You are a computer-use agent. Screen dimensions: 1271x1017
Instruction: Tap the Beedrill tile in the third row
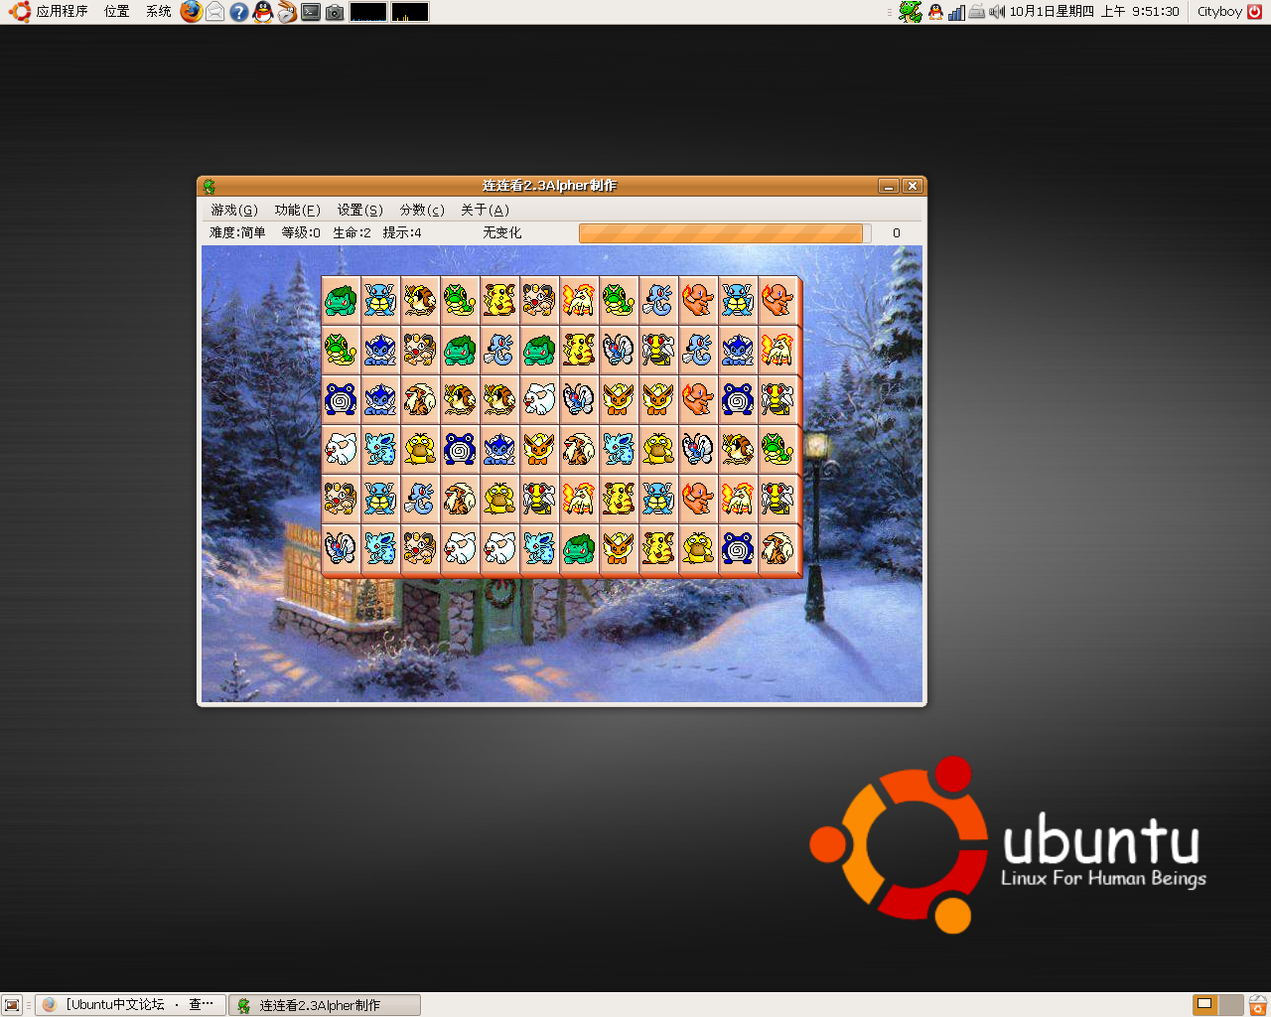coord(777,398)
